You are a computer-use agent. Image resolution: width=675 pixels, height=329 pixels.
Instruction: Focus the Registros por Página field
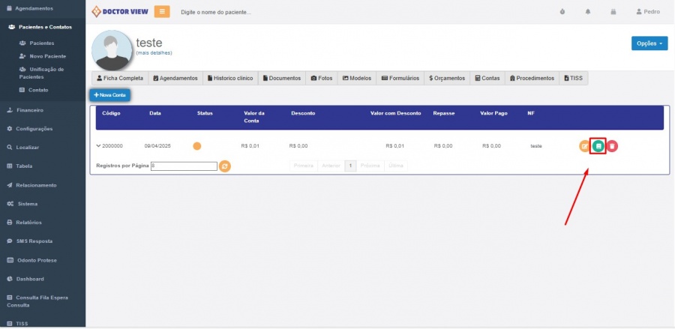[183, 166]
